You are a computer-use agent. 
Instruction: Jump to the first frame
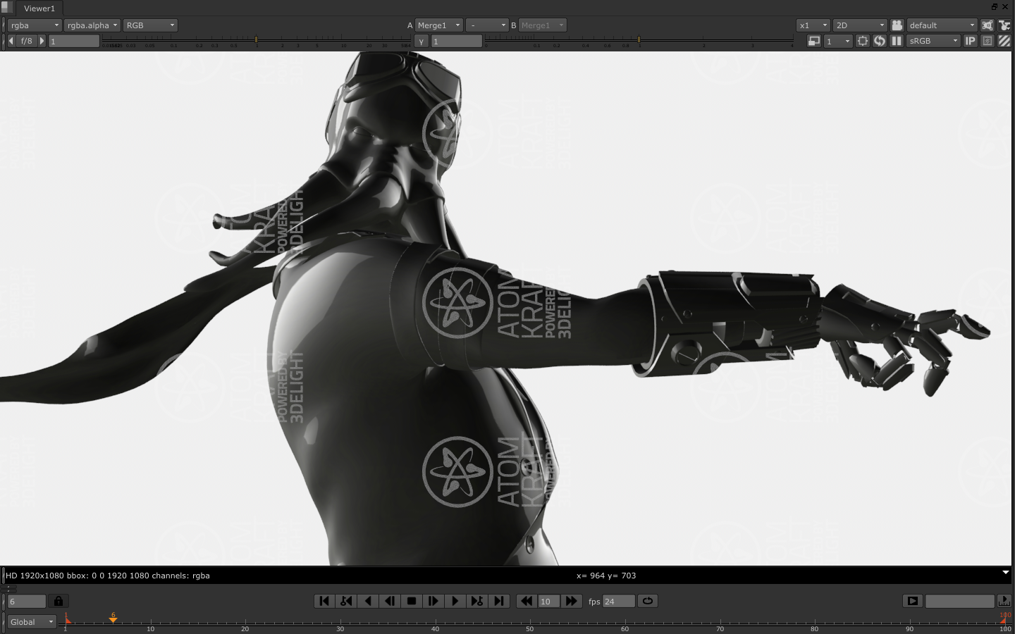click(324, 601)
